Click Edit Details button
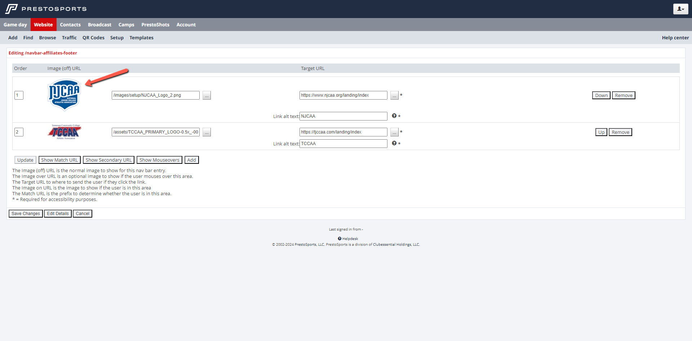692x341 pixels. [x=58, y=214]
